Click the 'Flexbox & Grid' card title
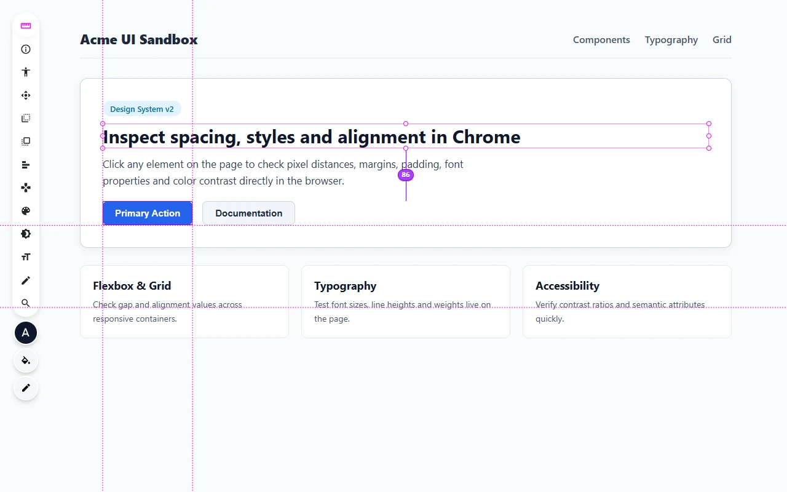Viewport: 787px width, 492px height. coord(132,286)
